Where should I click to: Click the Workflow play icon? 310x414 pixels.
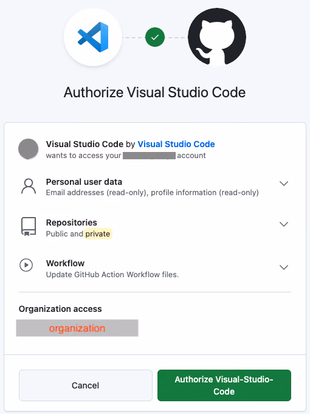26,265
